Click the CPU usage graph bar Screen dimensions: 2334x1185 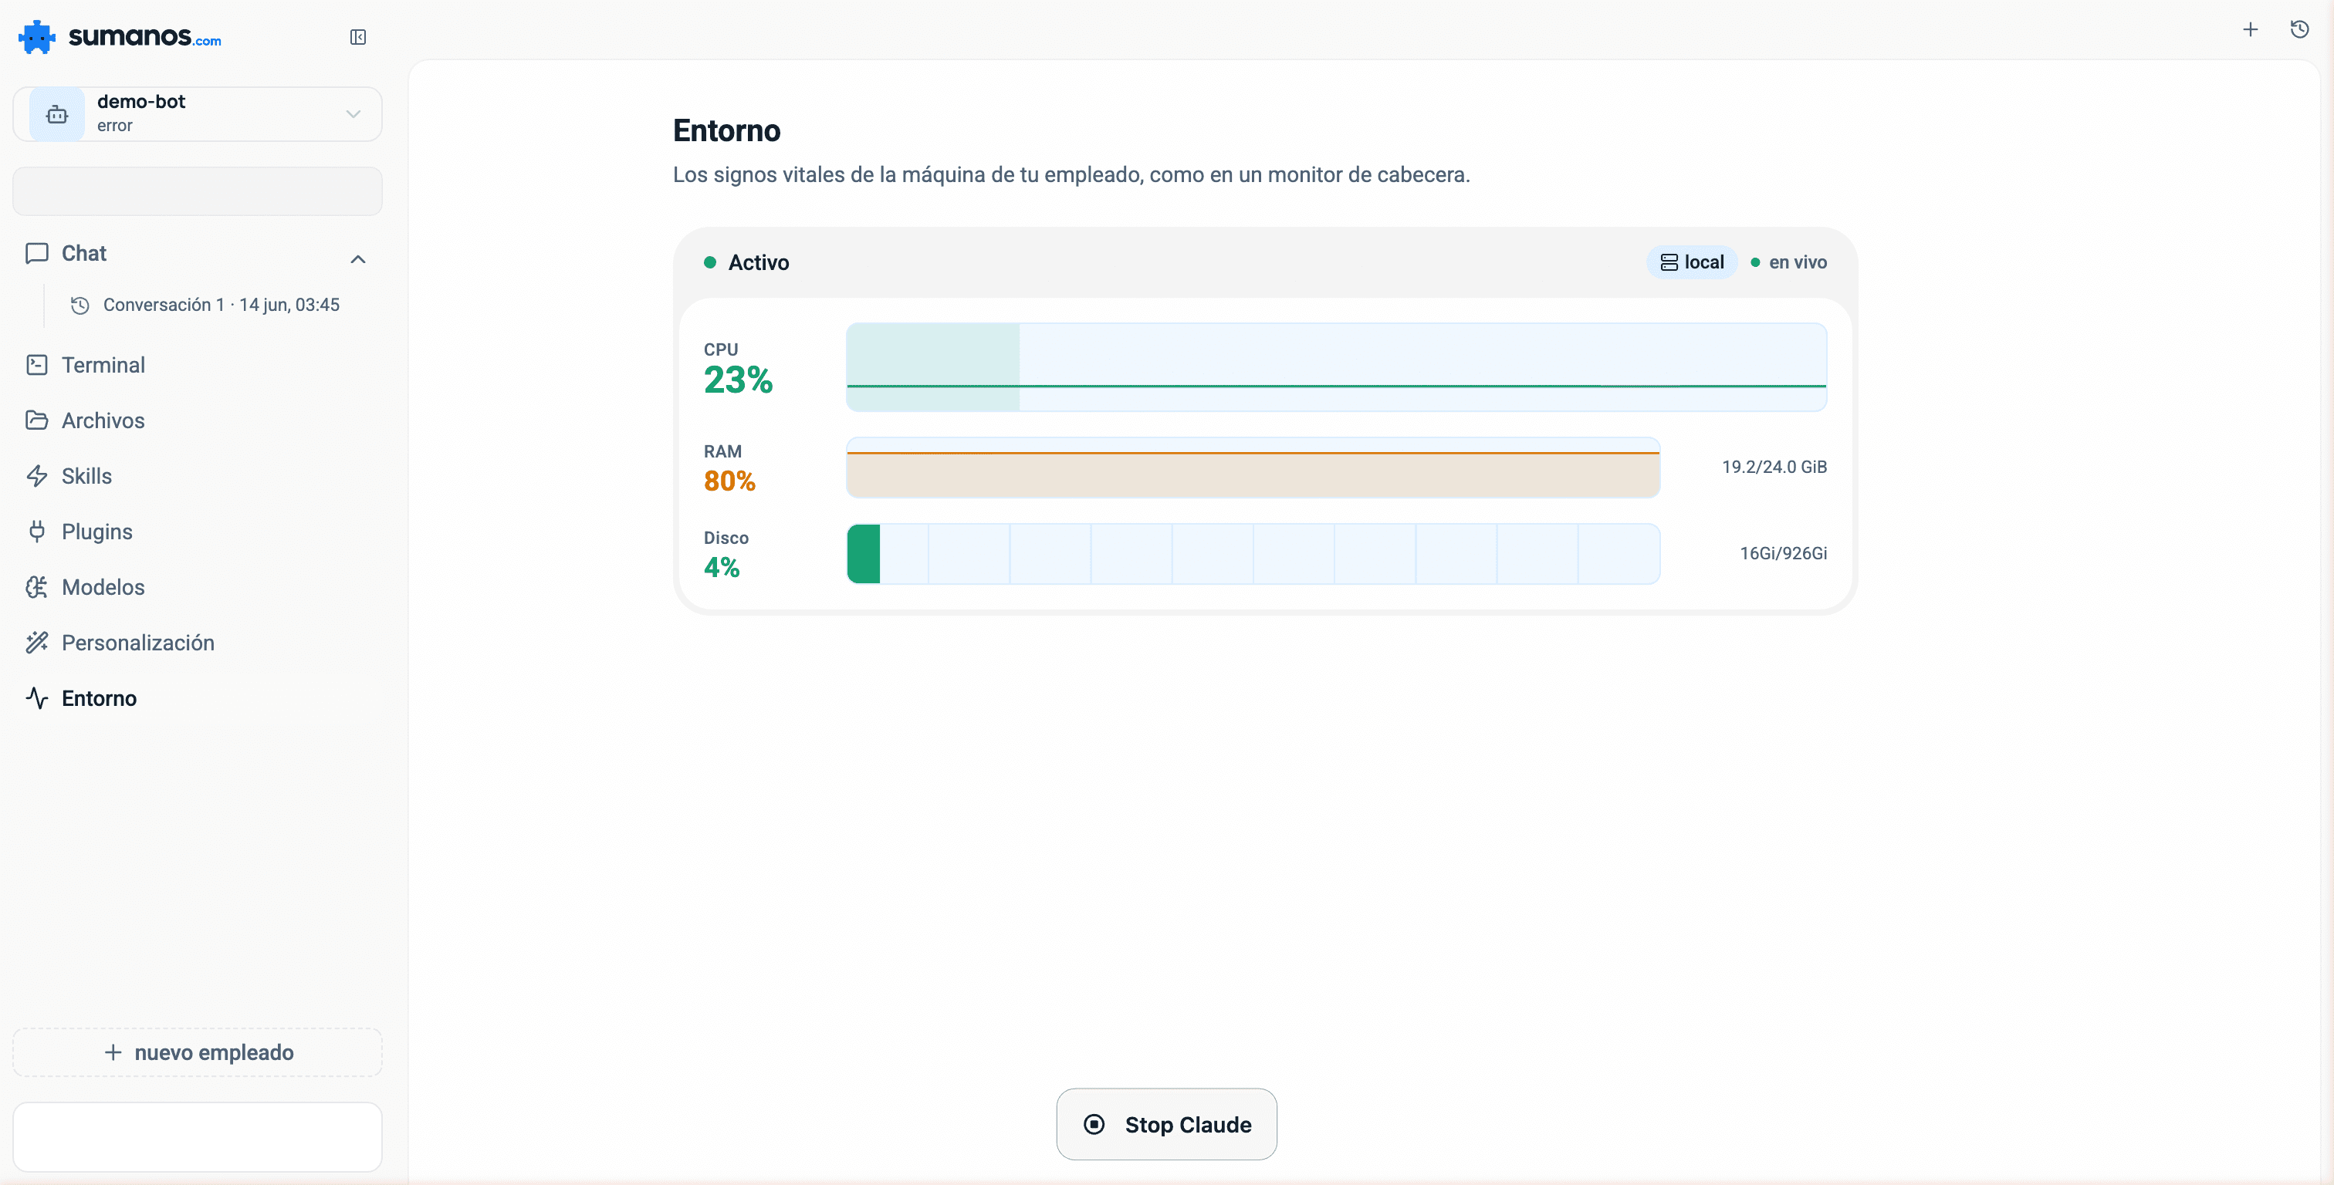1337,367
